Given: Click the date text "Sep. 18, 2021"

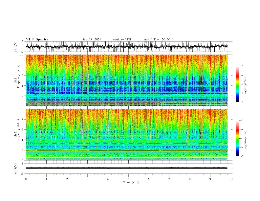Looking at the screenshot, I should 92,39.
